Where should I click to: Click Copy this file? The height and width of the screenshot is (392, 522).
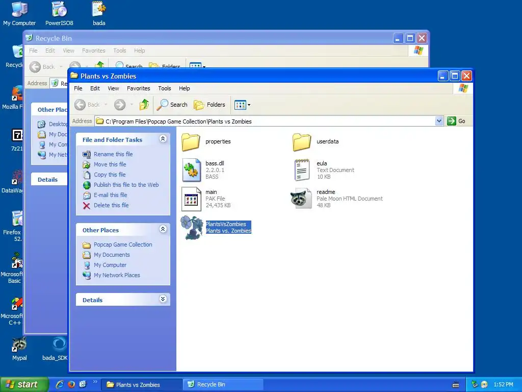pos(110,175)
